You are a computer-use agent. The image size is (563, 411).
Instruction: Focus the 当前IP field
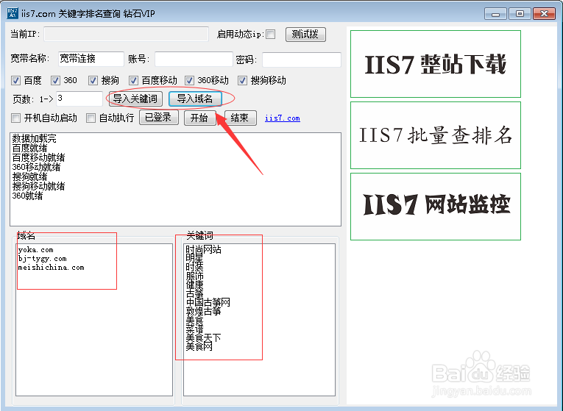coord(127,34)
